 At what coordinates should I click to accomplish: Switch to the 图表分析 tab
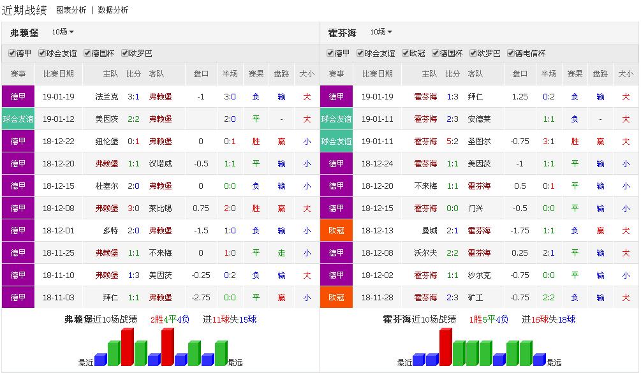pyautogui.click(x=71, y=10)
